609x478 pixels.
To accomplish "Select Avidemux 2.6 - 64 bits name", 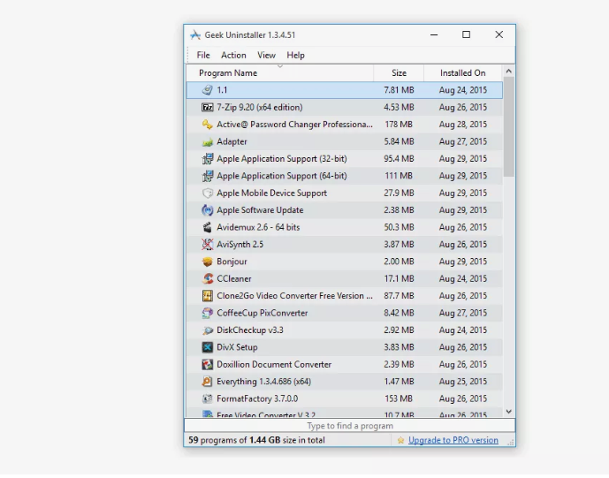I will [x=258, y=228].
